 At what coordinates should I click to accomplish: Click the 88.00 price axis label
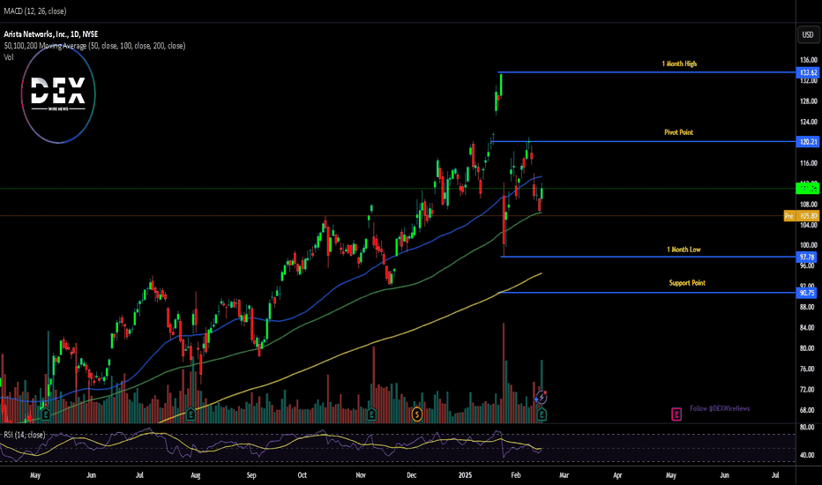coord(809,307)
